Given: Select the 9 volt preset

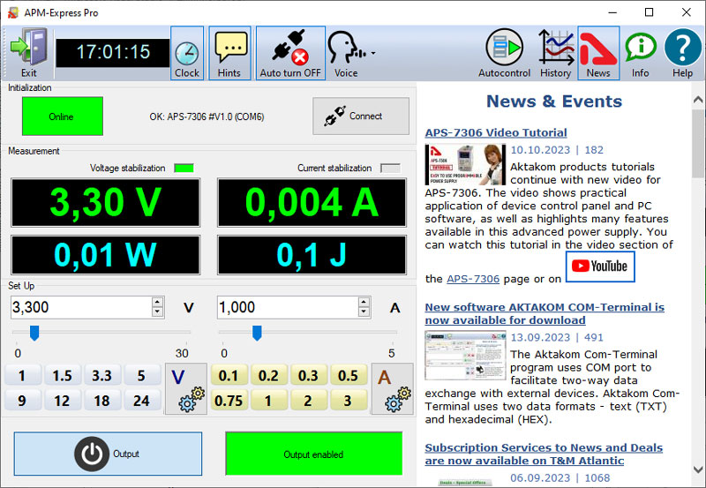Looking at the screenshot, I should [22, 401].
